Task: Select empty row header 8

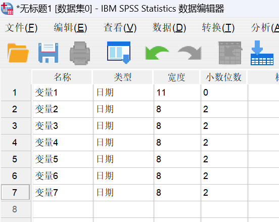Action: pos(16,209)
